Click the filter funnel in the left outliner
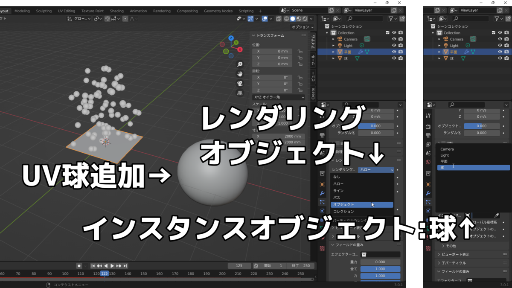The image size is (512, 288). (391, 19)
